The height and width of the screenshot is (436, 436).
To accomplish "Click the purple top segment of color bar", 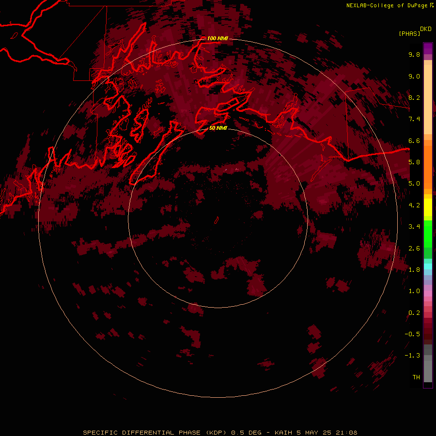I will pos(428,48).
